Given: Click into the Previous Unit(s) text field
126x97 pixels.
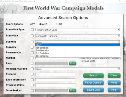Looking at the screenshot, I should tap(55, 85).
